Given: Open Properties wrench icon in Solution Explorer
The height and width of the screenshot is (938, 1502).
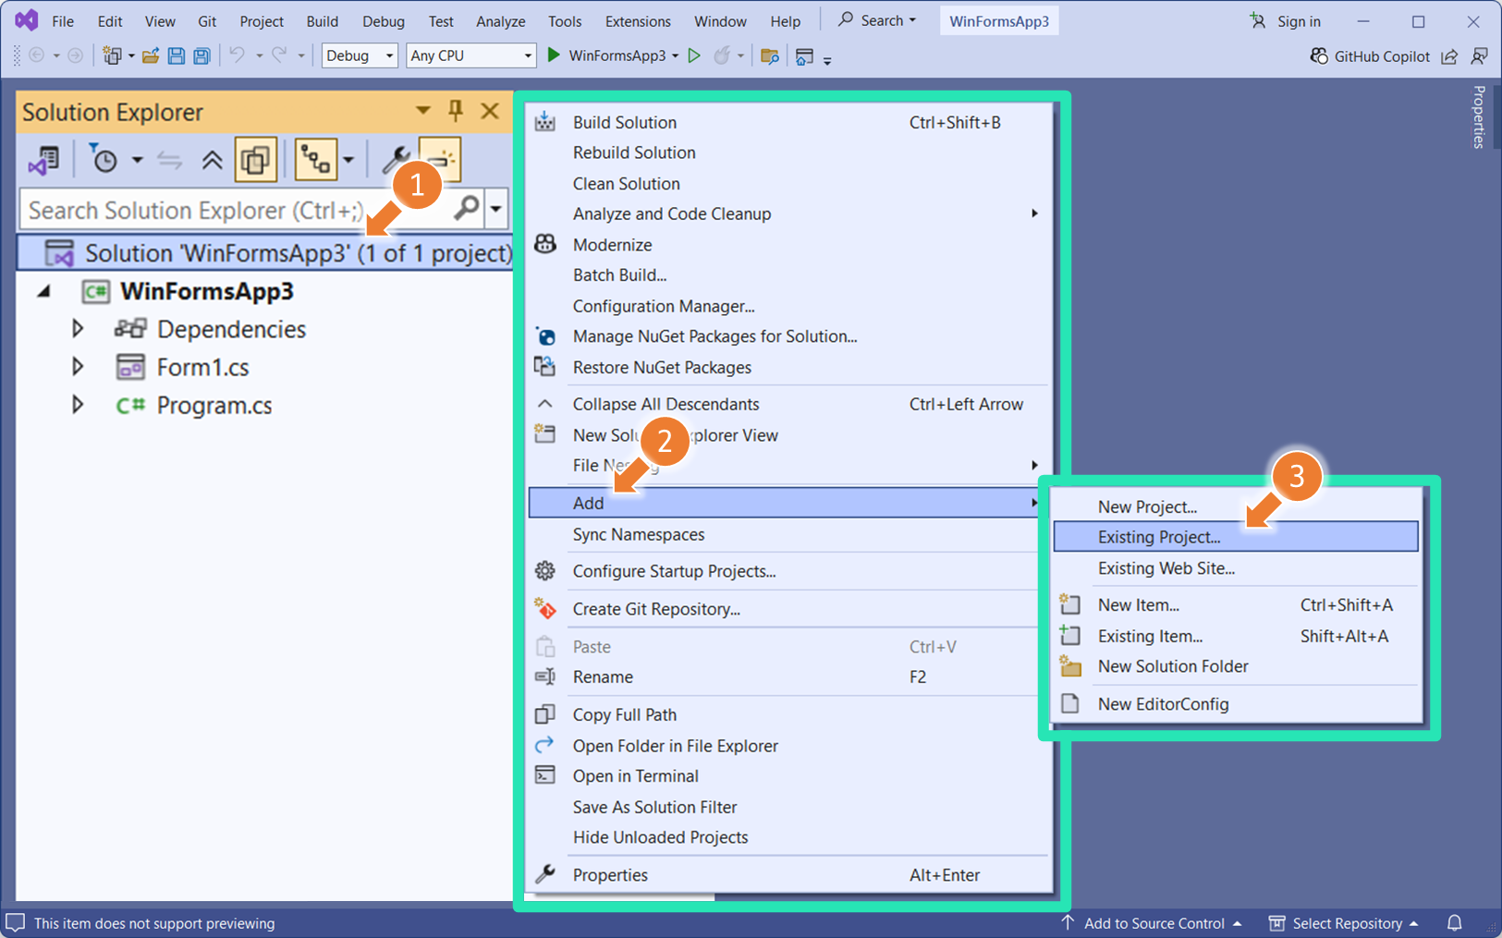Looking at the screenshot, I should 396,160.
